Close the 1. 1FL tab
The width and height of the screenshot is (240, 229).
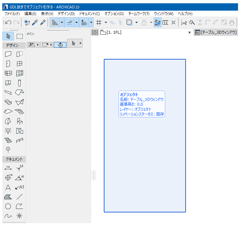click(190, 32)
